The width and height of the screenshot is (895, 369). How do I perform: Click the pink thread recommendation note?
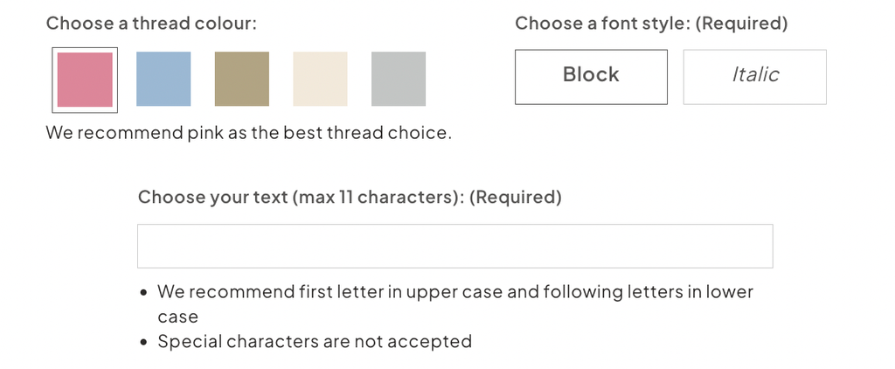249,133
